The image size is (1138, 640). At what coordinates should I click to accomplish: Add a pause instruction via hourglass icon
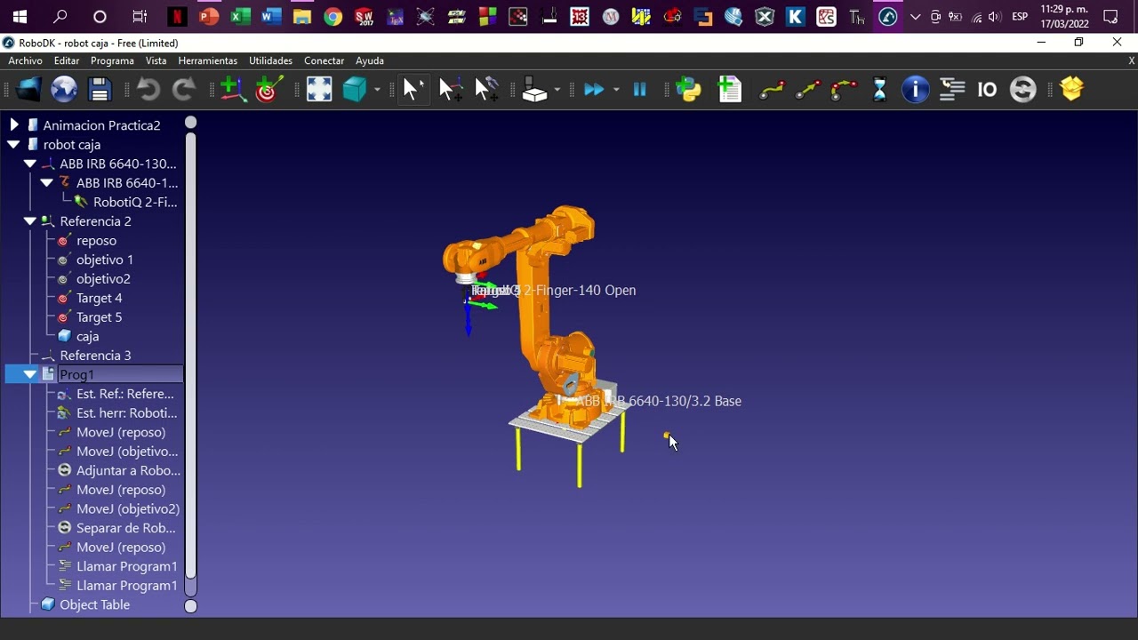point(879,89)
